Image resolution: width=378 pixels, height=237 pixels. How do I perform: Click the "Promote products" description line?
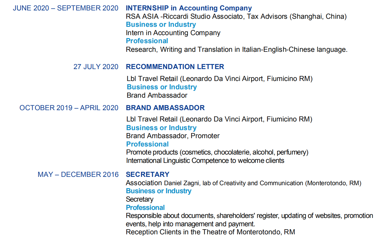point(217,152)
